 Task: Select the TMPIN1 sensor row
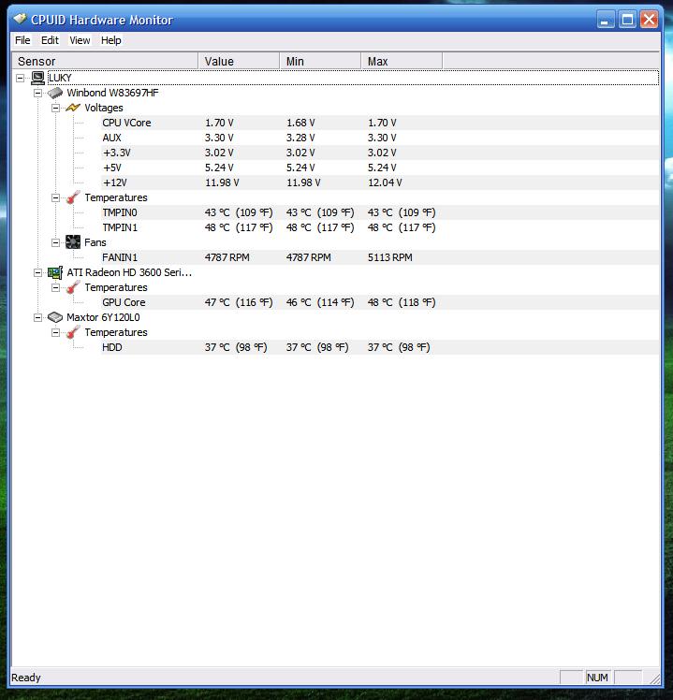point(380,227)
